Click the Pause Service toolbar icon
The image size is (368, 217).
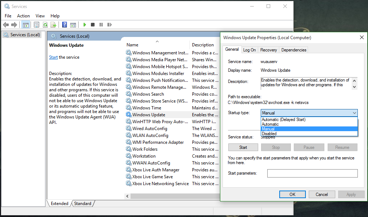(101, 25)
